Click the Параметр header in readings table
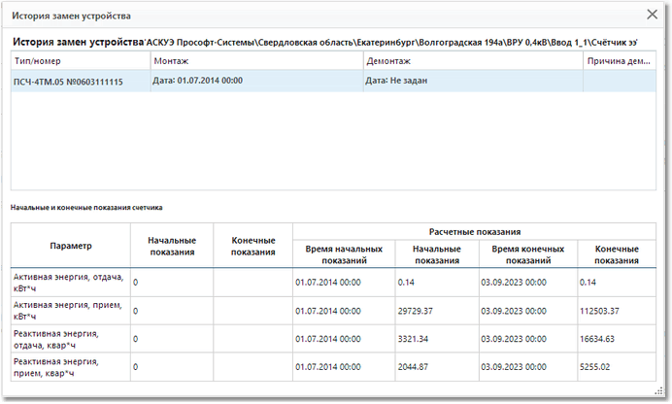Image resolution: width=672 pixels, height=404 pixels. 71,246
